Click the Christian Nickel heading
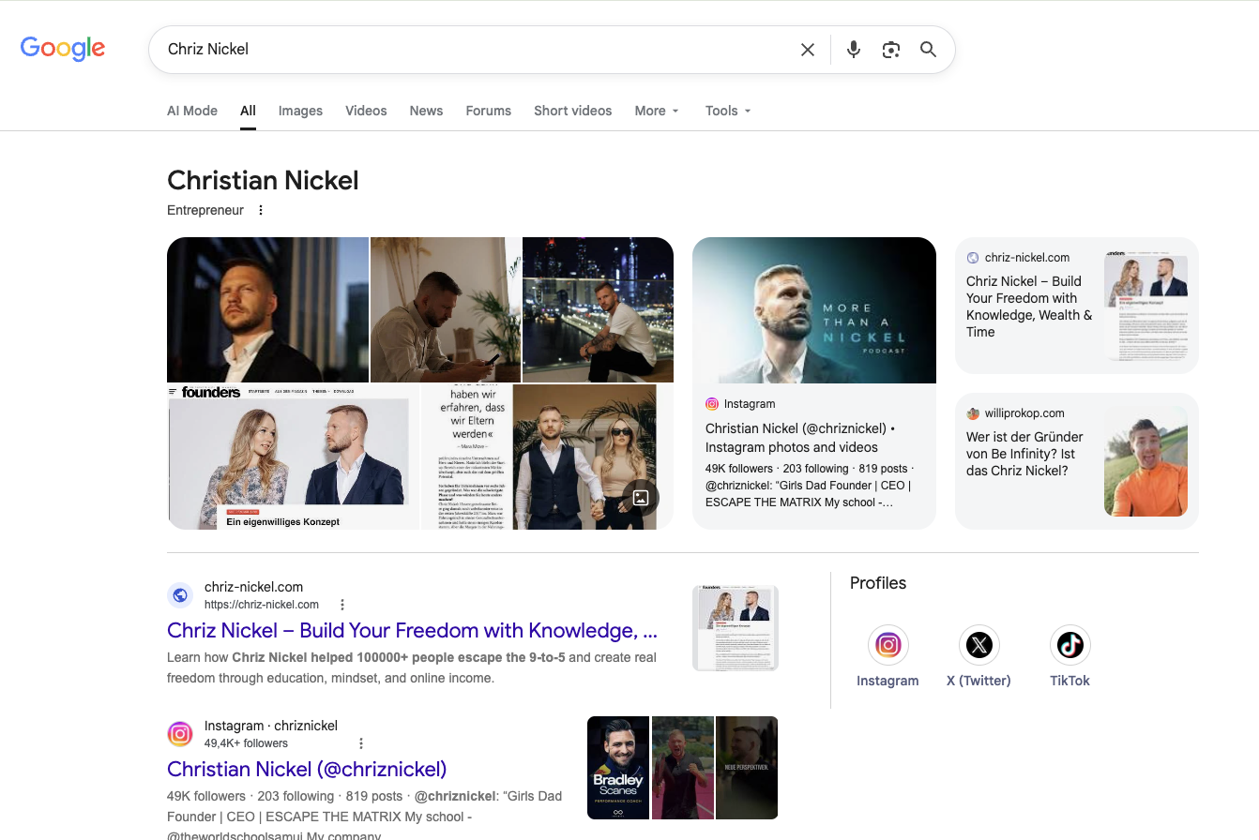Image resolution: width=1259 pixels, height=840 pixels. 263,181
